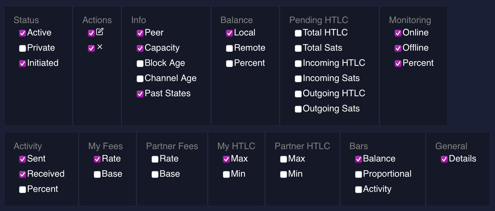Image resolution: width=495 pixels, height=211 pixels.
Task: Uncheck the General Details checkbox
Action: point(444,159)
